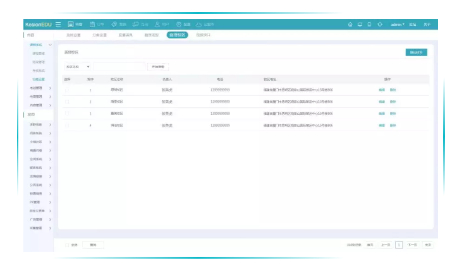The width and height of the screenshot is (469, 265).
Task: Click the 添加校区 button
Action: click(x=416, y=52)
